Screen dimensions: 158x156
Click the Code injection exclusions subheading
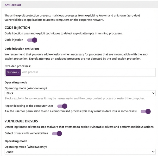point(22,49)
